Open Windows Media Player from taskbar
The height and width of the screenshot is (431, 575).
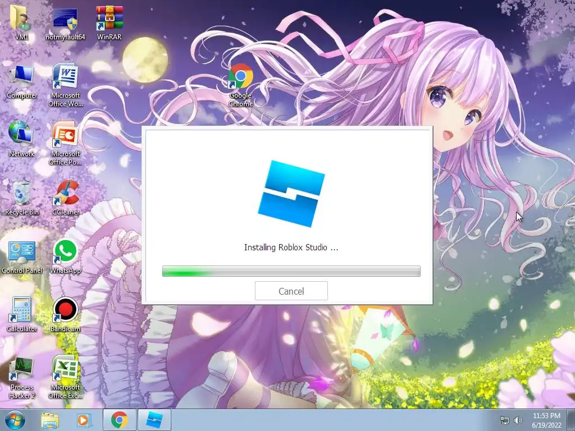tap(84, 420)
